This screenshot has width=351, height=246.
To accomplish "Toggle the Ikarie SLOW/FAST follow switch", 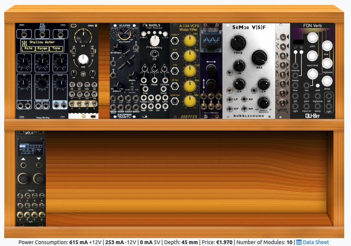I will [x=132, y=90].
